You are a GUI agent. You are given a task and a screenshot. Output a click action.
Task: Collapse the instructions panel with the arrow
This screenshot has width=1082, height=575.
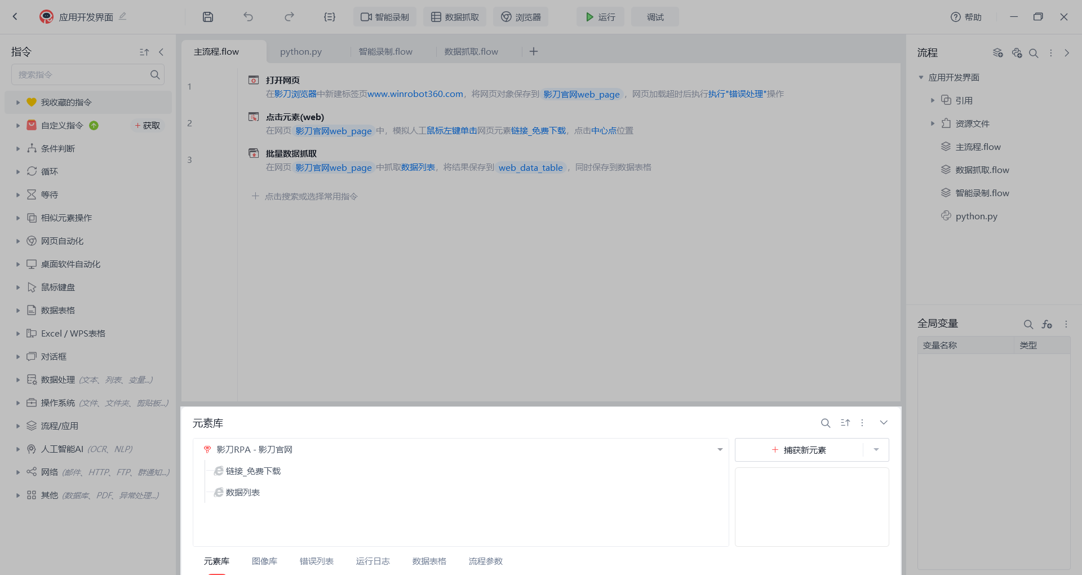click(161, 52)
